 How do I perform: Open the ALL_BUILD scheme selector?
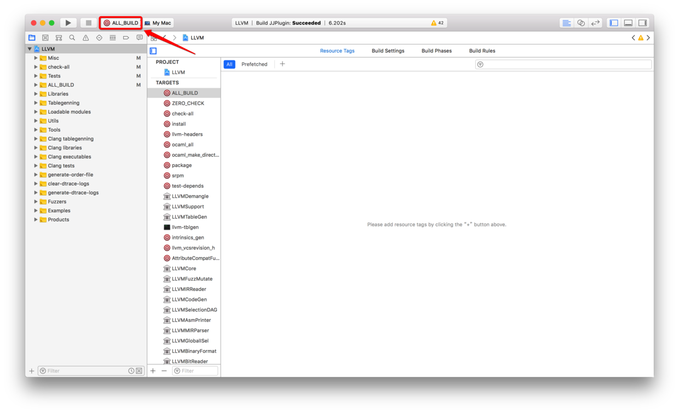coord(121,23)
